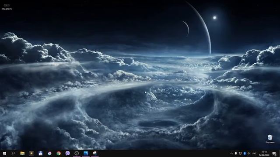Click the network display tray icon
280x157 pixels.
(240, 154)
